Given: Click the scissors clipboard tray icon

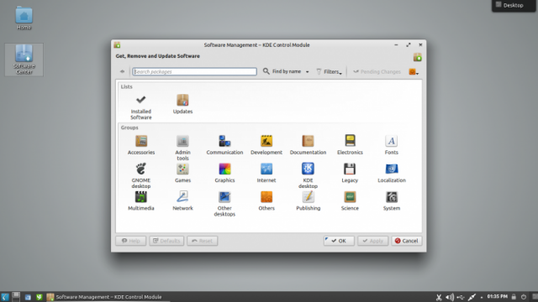Looking at the screenshot, I should (439, 297).
